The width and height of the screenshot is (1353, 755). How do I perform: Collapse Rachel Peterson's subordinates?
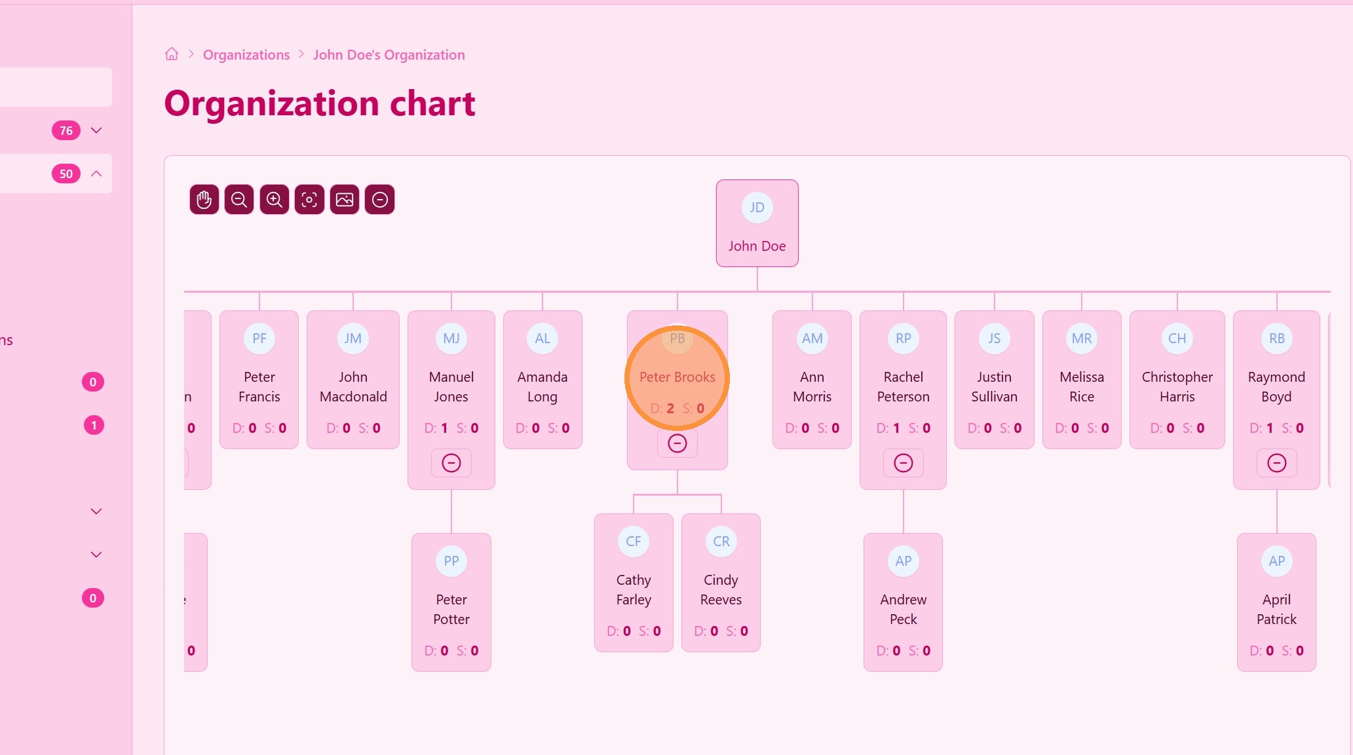click(x=903, y=463)
